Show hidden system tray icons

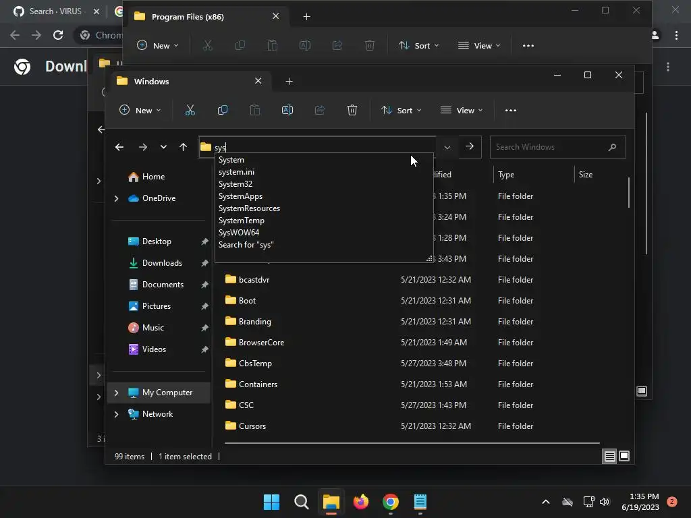(x=545, y=502)
